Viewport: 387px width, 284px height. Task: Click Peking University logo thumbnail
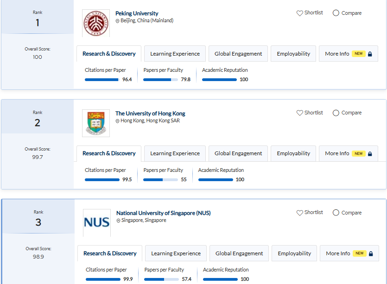(96, 23)
